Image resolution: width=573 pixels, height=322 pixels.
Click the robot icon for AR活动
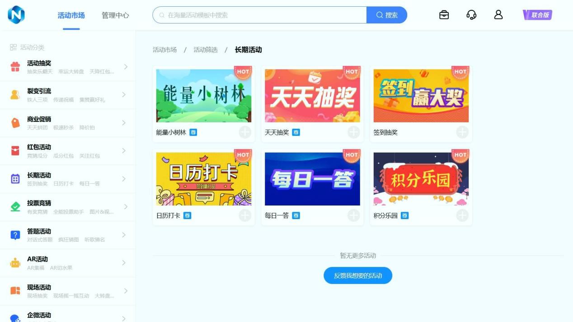tap(15, 263)
